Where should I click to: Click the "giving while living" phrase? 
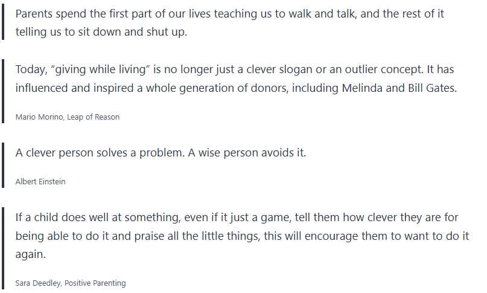(x=102, y=69)
